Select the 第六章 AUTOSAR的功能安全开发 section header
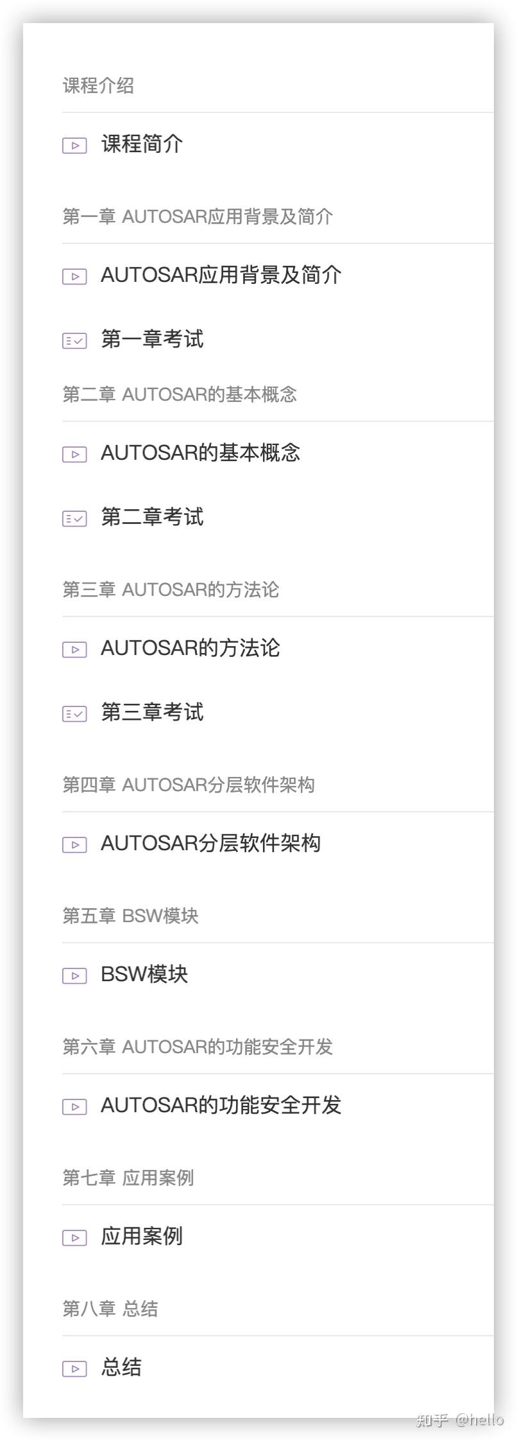 [198, 1047]
